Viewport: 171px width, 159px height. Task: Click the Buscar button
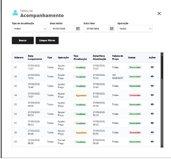click(x=23, y=40)
